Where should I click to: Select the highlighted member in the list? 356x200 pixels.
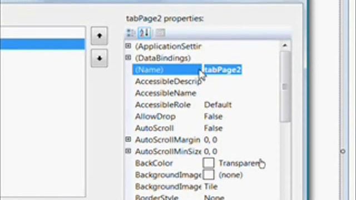point(42,44)
